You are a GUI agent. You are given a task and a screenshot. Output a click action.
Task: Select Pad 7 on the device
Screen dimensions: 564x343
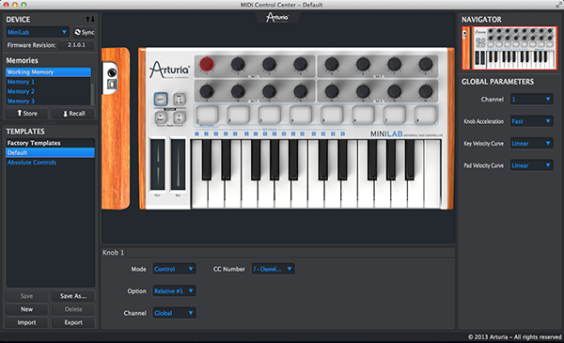click(395, 115)
